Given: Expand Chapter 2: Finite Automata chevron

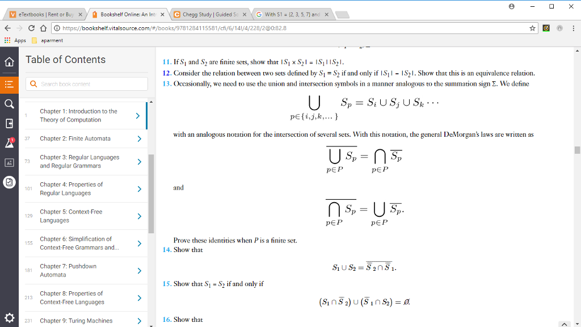Looking at the screenshot, I should click(x=138, y=139).
